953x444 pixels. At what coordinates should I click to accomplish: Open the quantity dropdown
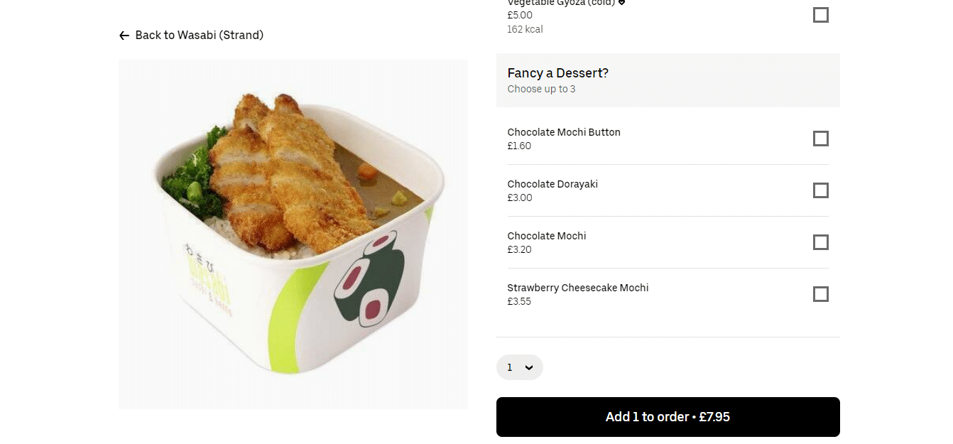pyautogui.click(x=519, y=367)
